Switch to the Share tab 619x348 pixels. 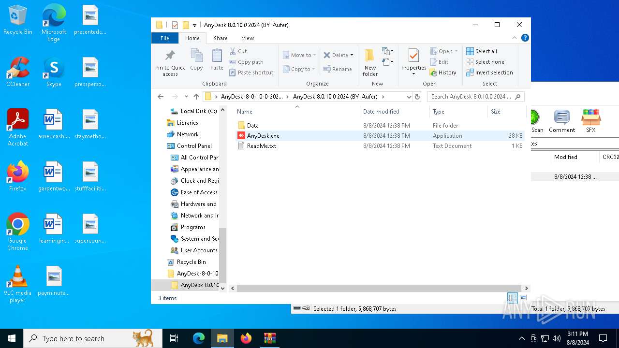coord(221,38)
